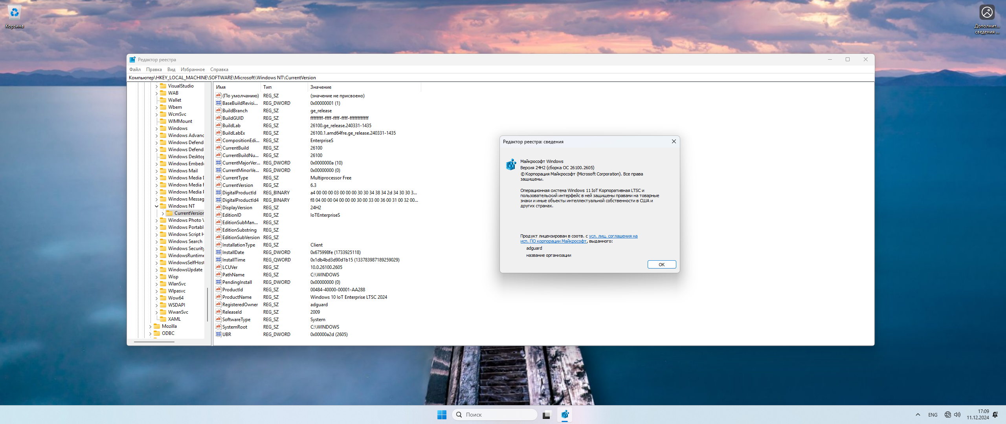
Task: Sort by the Значение column header
Action: coord(364,87)
